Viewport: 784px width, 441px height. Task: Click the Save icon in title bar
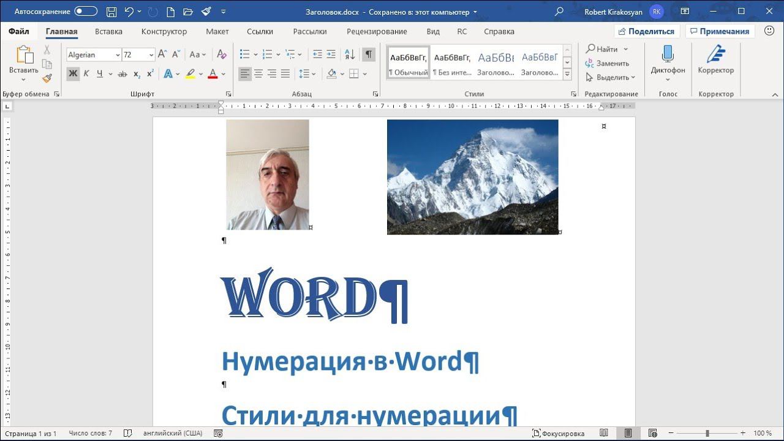tap(111, 12)
